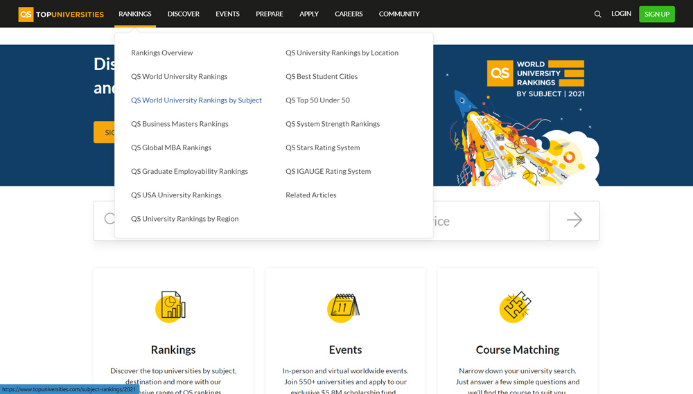Click the green SIGN UP button
693x394 pixels.
657,14
